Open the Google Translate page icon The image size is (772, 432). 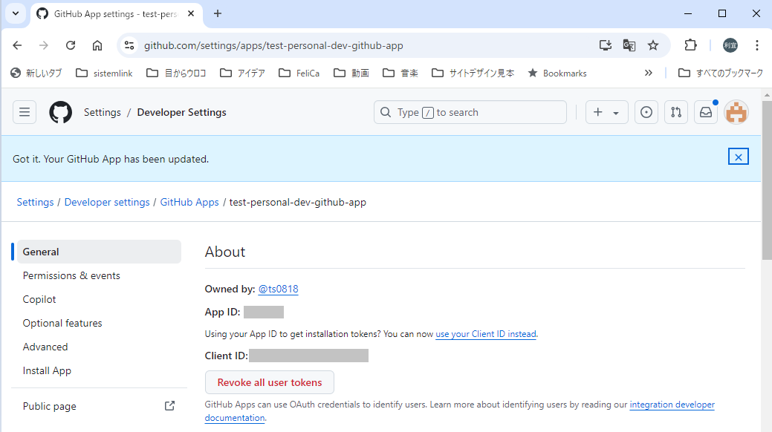point(629,45)
